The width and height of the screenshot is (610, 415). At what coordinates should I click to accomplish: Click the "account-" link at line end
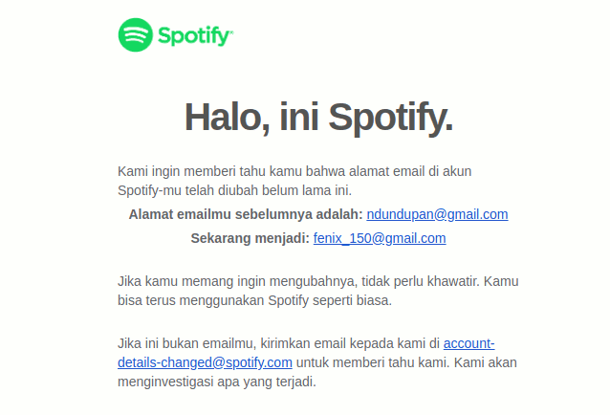pyautogui.click(x=468, y=343)
